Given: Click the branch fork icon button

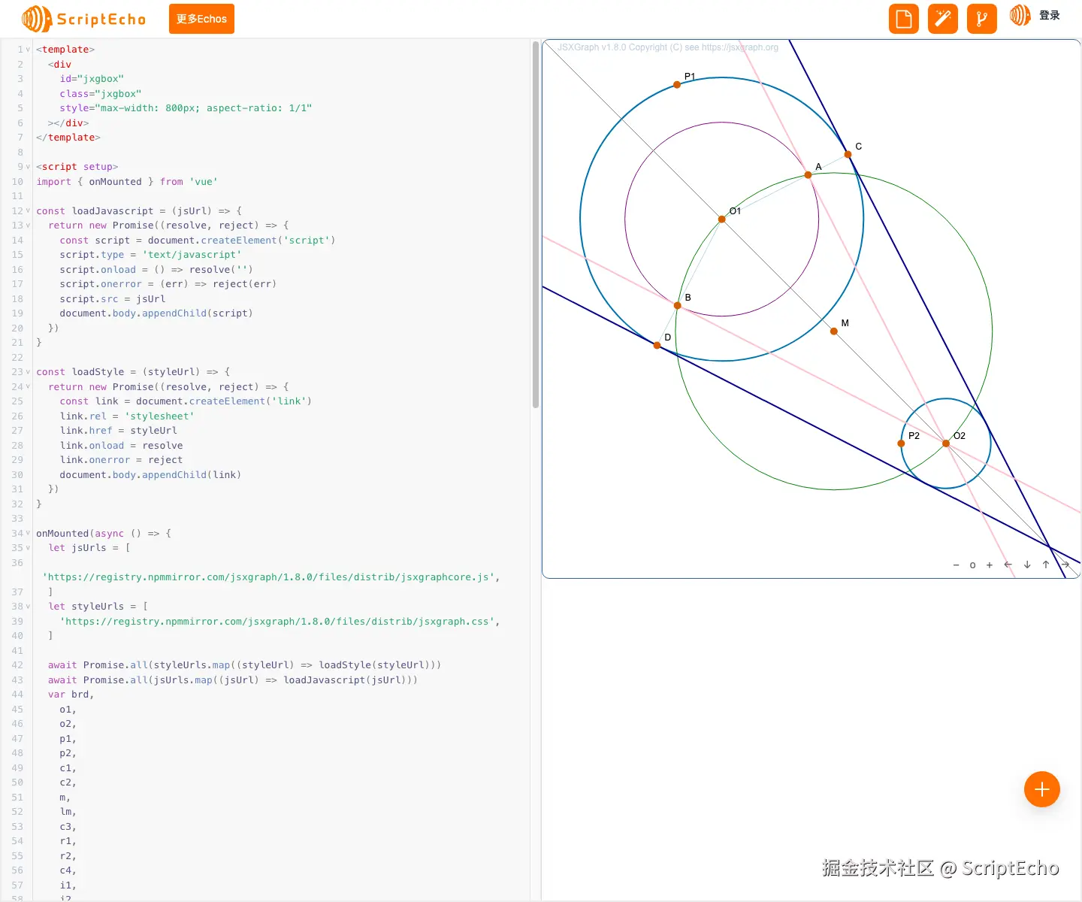Looking at the screenshot, I should click(x=982, y=19).
